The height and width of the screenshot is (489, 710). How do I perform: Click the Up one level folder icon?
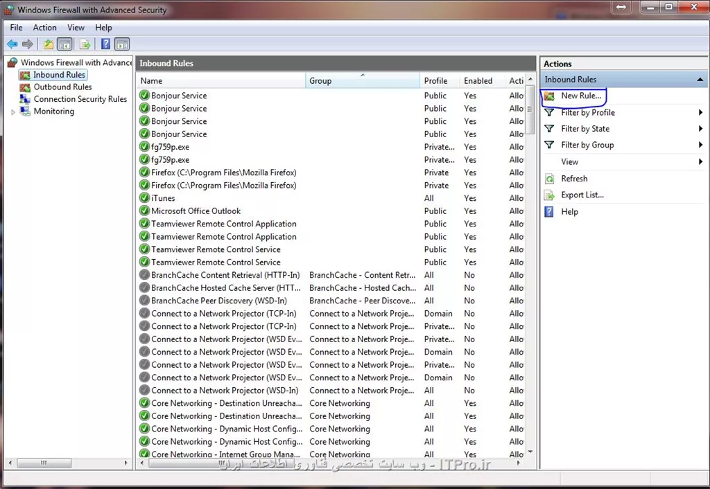49,44
